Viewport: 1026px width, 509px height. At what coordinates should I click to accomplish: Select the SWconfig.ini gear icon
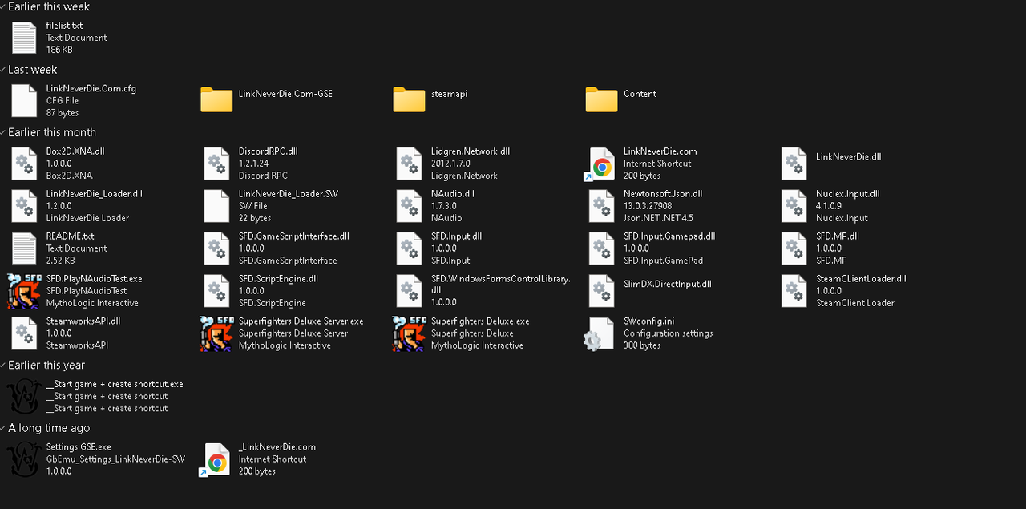click(599, 334)
